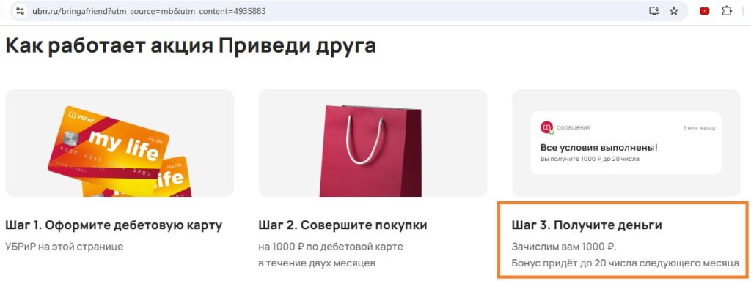Click 'Шаг 2. Совершите покупки' heading

tap(342, 225)
